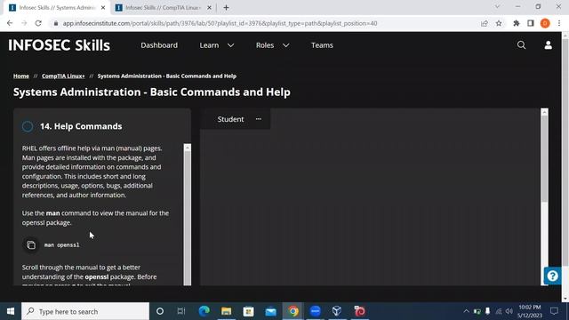
Task: Click inside the Student lab terminal area
Action: tap(370, 207)
